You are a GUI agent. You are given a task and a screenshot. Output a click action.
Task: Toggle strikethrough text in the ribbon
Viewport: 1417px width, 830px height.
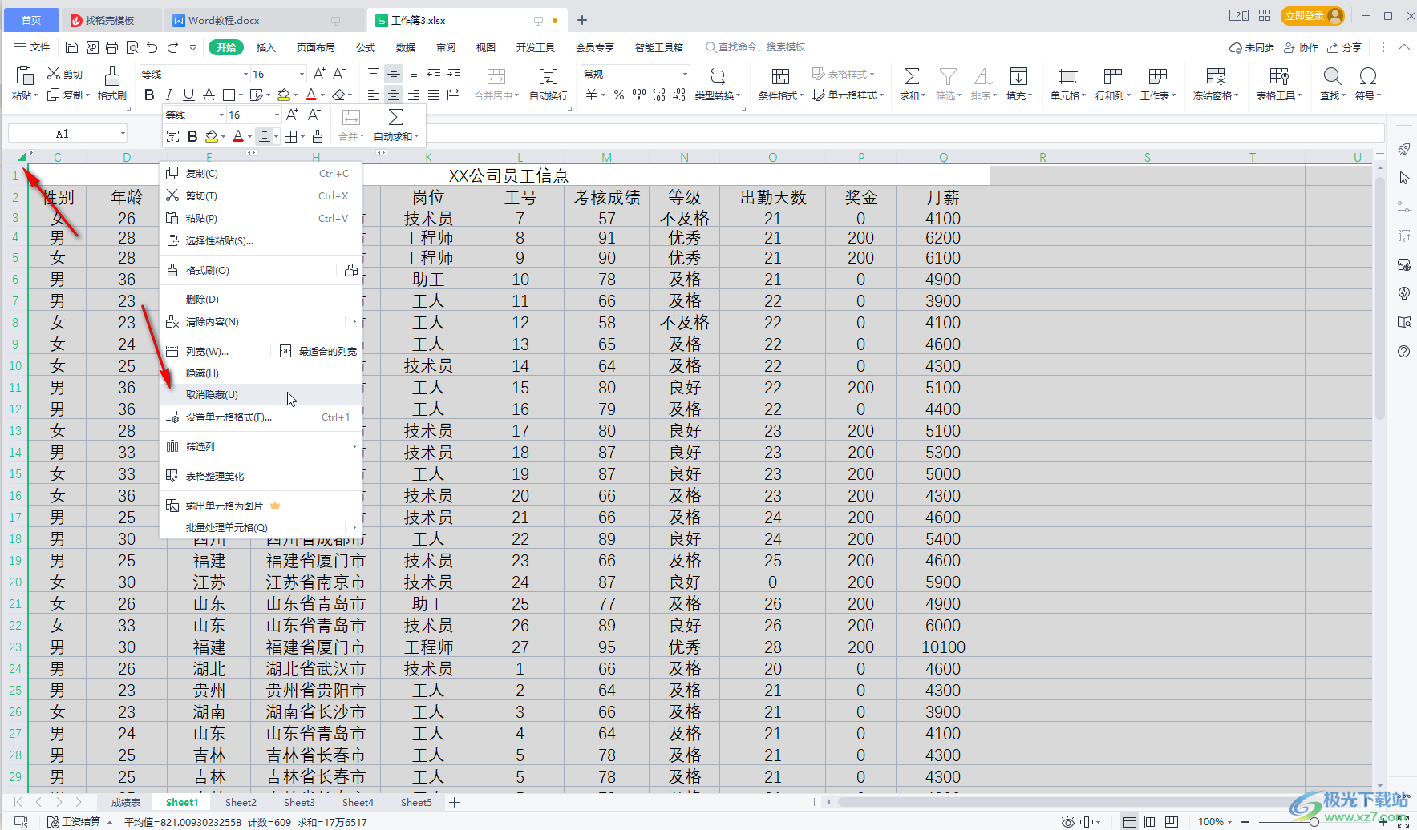[x=209, y=95]
